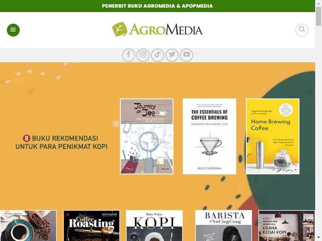
Task: Click the AgroMedia logo
Action: 157,29
